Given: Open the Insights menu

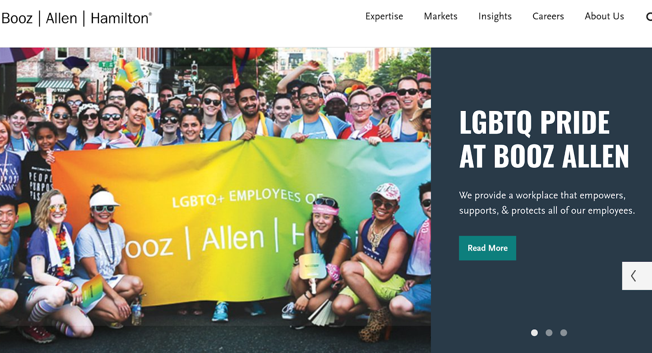Looking at the screenshot, I should 495,16.
